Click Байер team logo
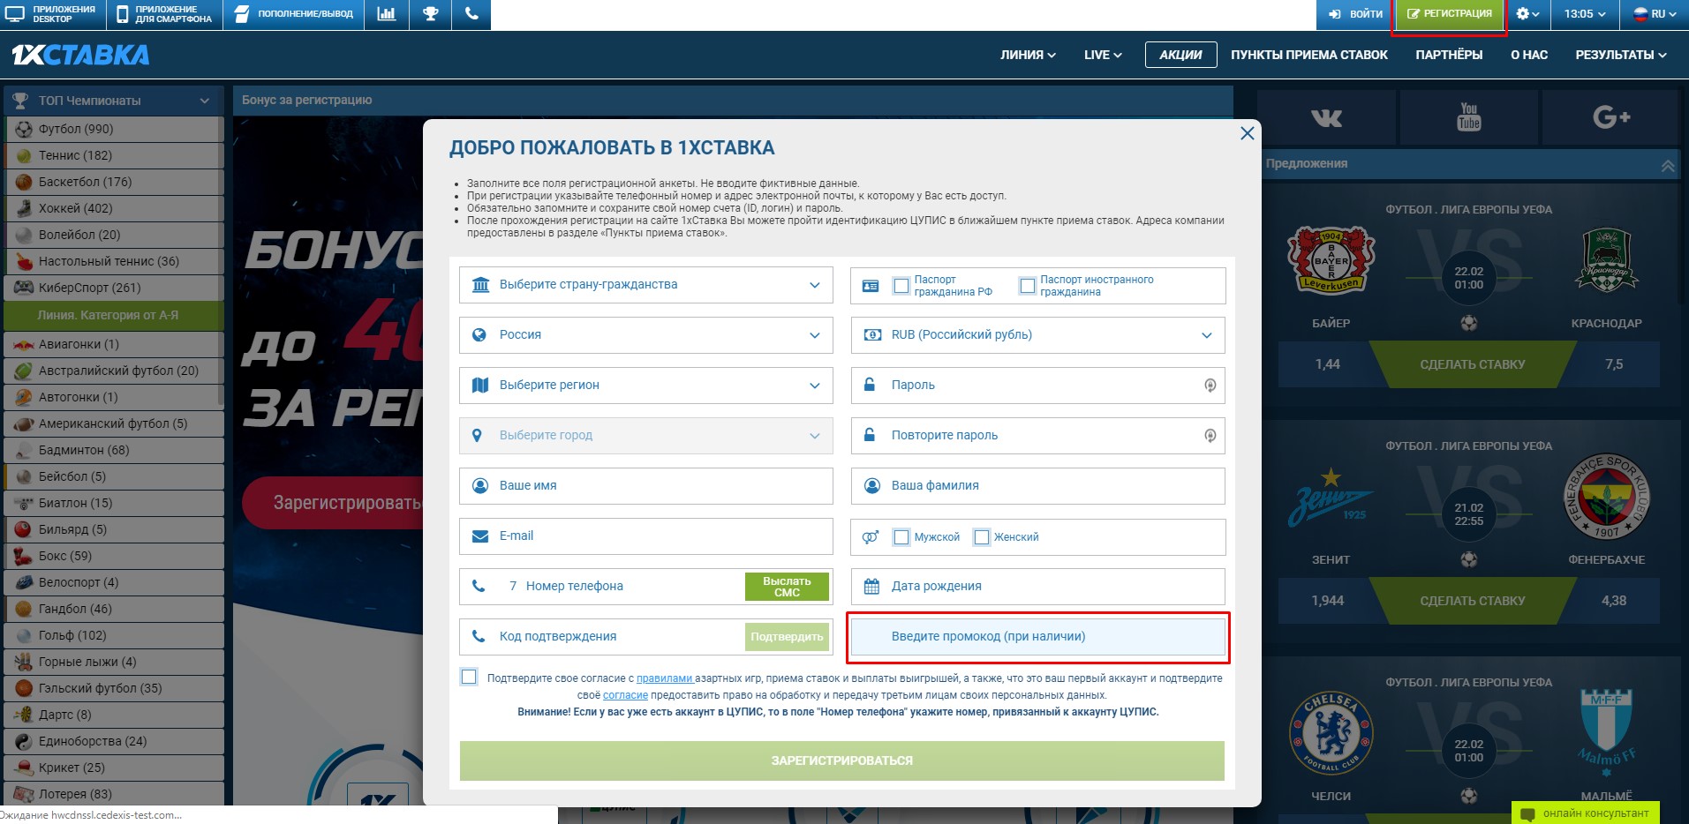 pyautogui.click(x=1331, y=260)
